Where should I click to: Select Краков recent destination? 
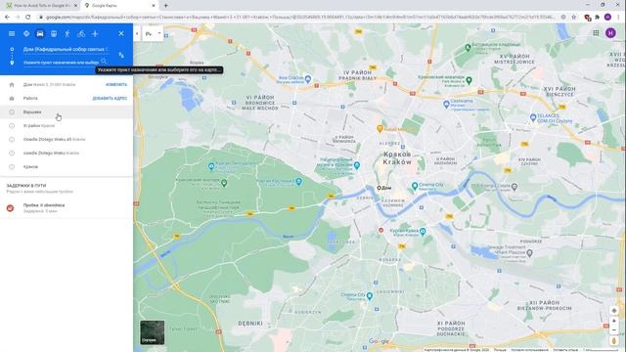point(67,167)
